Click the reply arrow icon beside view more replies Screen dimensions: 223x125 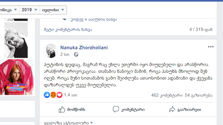pyautogui.click(x=64, y=19)
